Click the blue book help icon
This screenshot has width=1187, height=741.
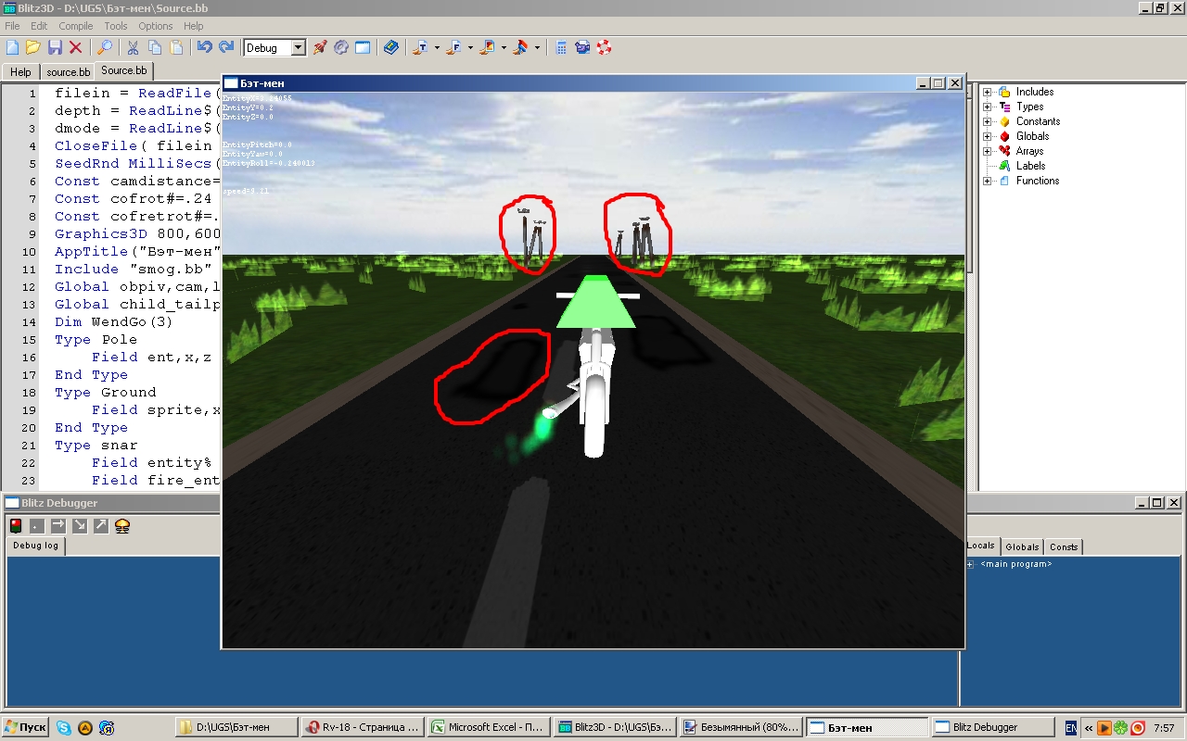[x=391, y=47]
